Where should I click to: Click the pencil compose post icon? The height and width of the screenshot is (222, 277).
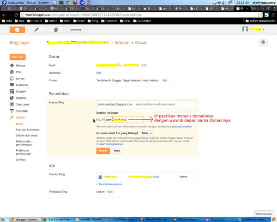[36, 30]
